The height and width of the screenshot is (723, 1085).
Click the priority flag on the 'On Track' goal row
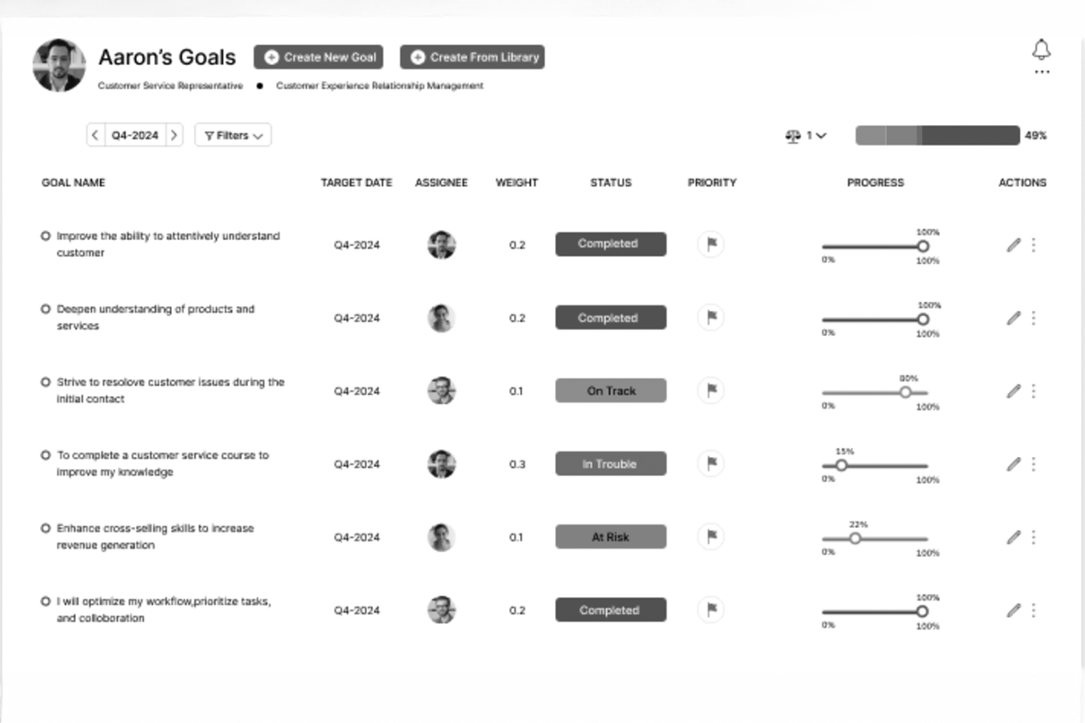(711, 390)
